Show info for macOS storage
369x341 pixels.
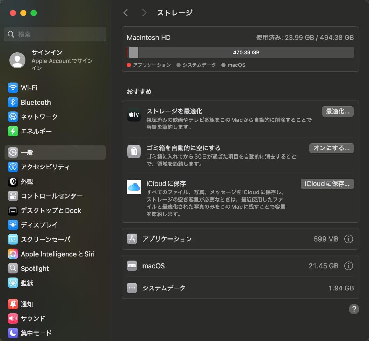(348, 266)
